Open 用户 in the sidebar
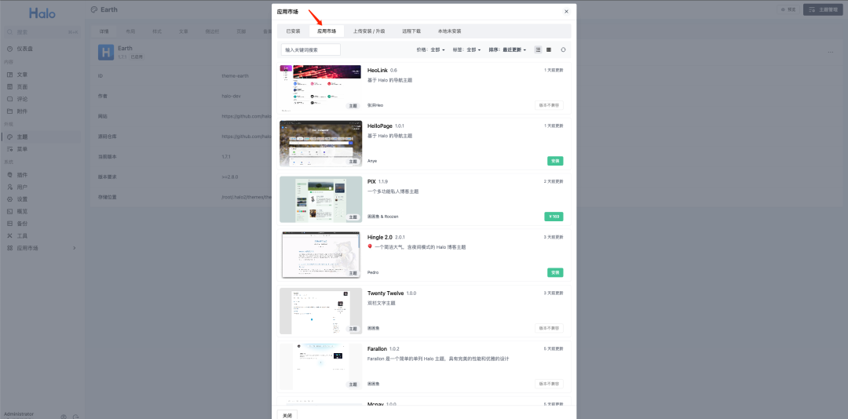Screen dimensions: 848x419 [x=42, y=187]
